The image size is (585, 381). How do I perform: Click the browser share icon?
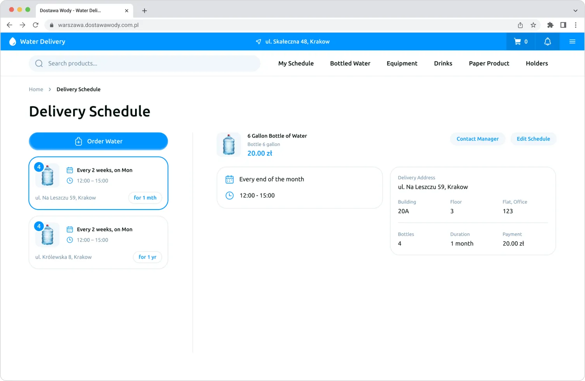pyautogui.click(x=520, y=25)
